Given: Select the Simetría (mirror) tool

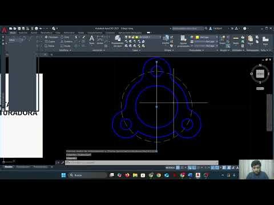Looking at the screenshot, I should click(67, 42).
